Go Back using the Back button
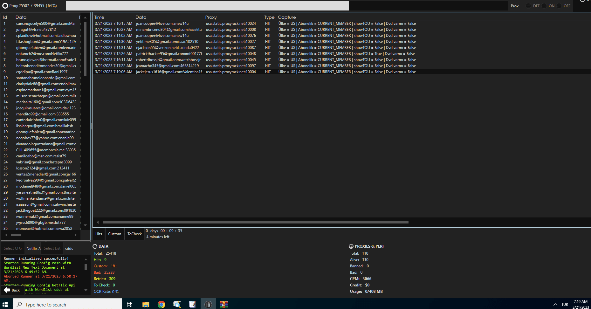The height and width of the screenshot is (309, 591). [12, 290]
